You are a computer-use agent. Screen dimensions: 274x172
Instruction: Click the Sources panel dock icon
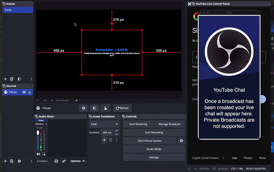point(4,86)
